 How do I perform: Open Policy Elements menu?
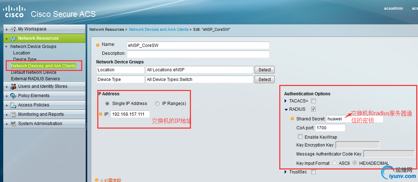point(44,96)
